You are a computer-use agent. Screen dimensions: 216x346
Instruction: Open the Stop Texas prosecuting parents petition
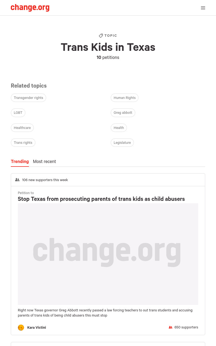point(101,199)
